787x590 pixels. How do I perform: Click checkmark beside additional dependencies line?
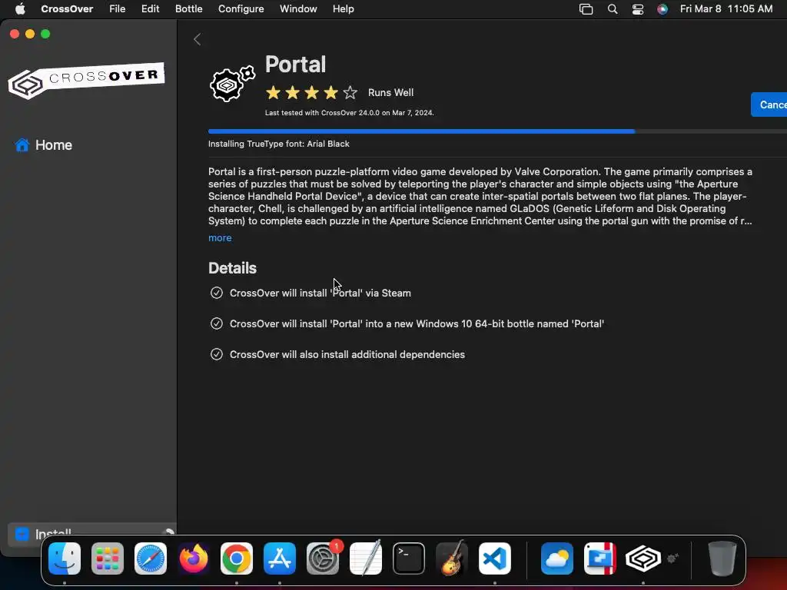click(216, 354)
